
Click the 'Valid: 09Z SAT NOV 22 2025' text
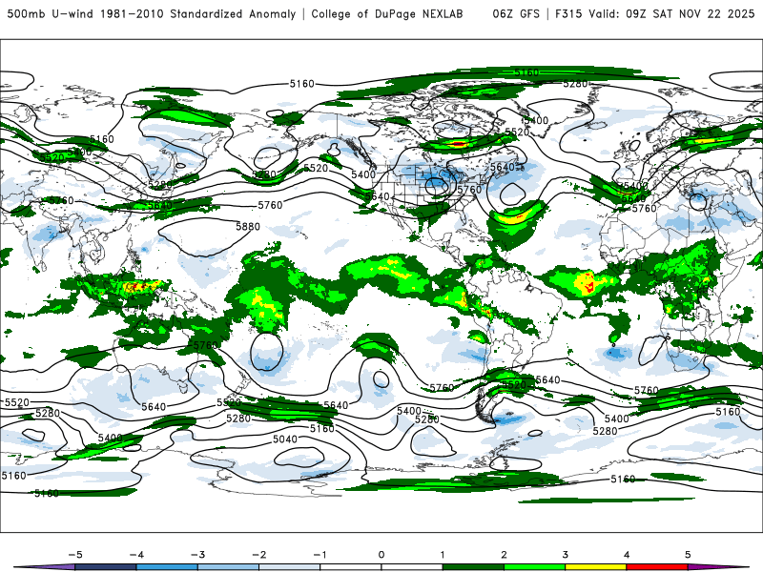coord(671,13)
